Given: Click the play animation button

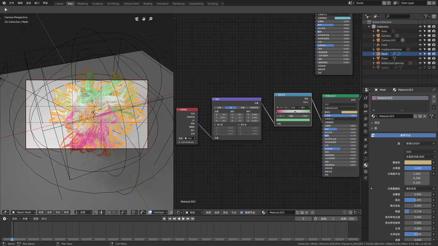Looking at the screenshot, I should 183,219.
